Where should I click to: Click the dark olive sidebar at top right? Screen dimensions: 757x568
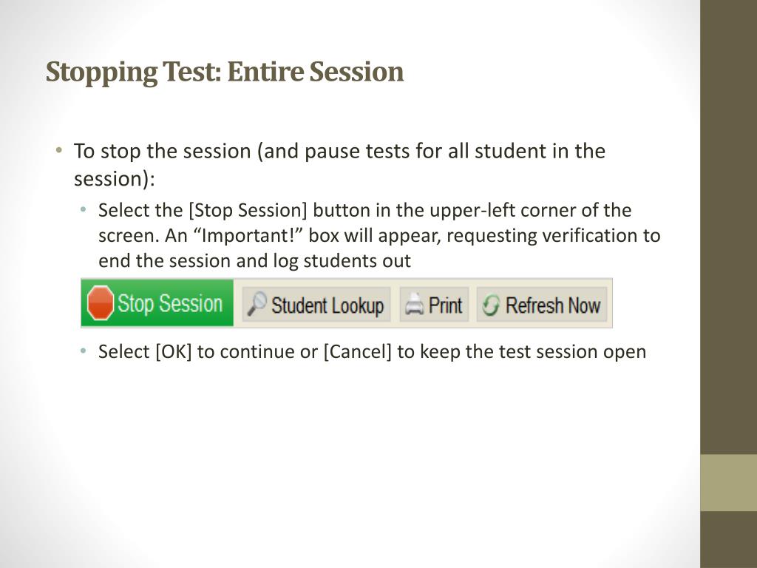coord(728,227)
